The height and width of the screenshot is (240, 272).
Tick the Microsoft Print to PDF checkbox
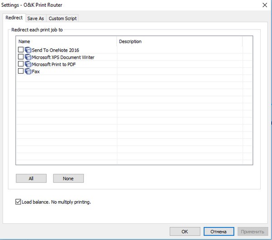coord(20,64)
